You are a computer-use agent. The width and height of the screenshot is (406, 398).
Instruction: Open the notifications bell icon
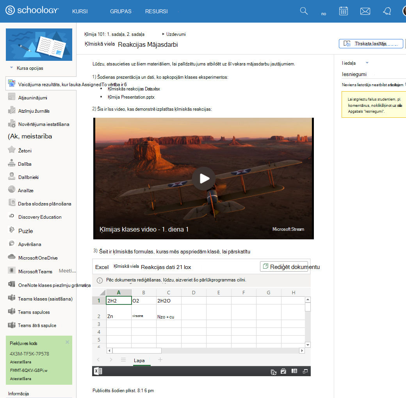click(387, 11)
